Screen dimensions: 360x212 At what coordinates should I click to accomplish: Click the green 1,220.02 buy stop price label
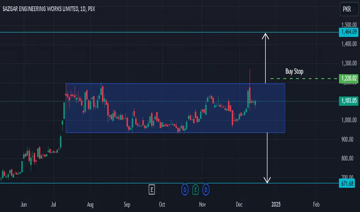click(x=348, y=78)
